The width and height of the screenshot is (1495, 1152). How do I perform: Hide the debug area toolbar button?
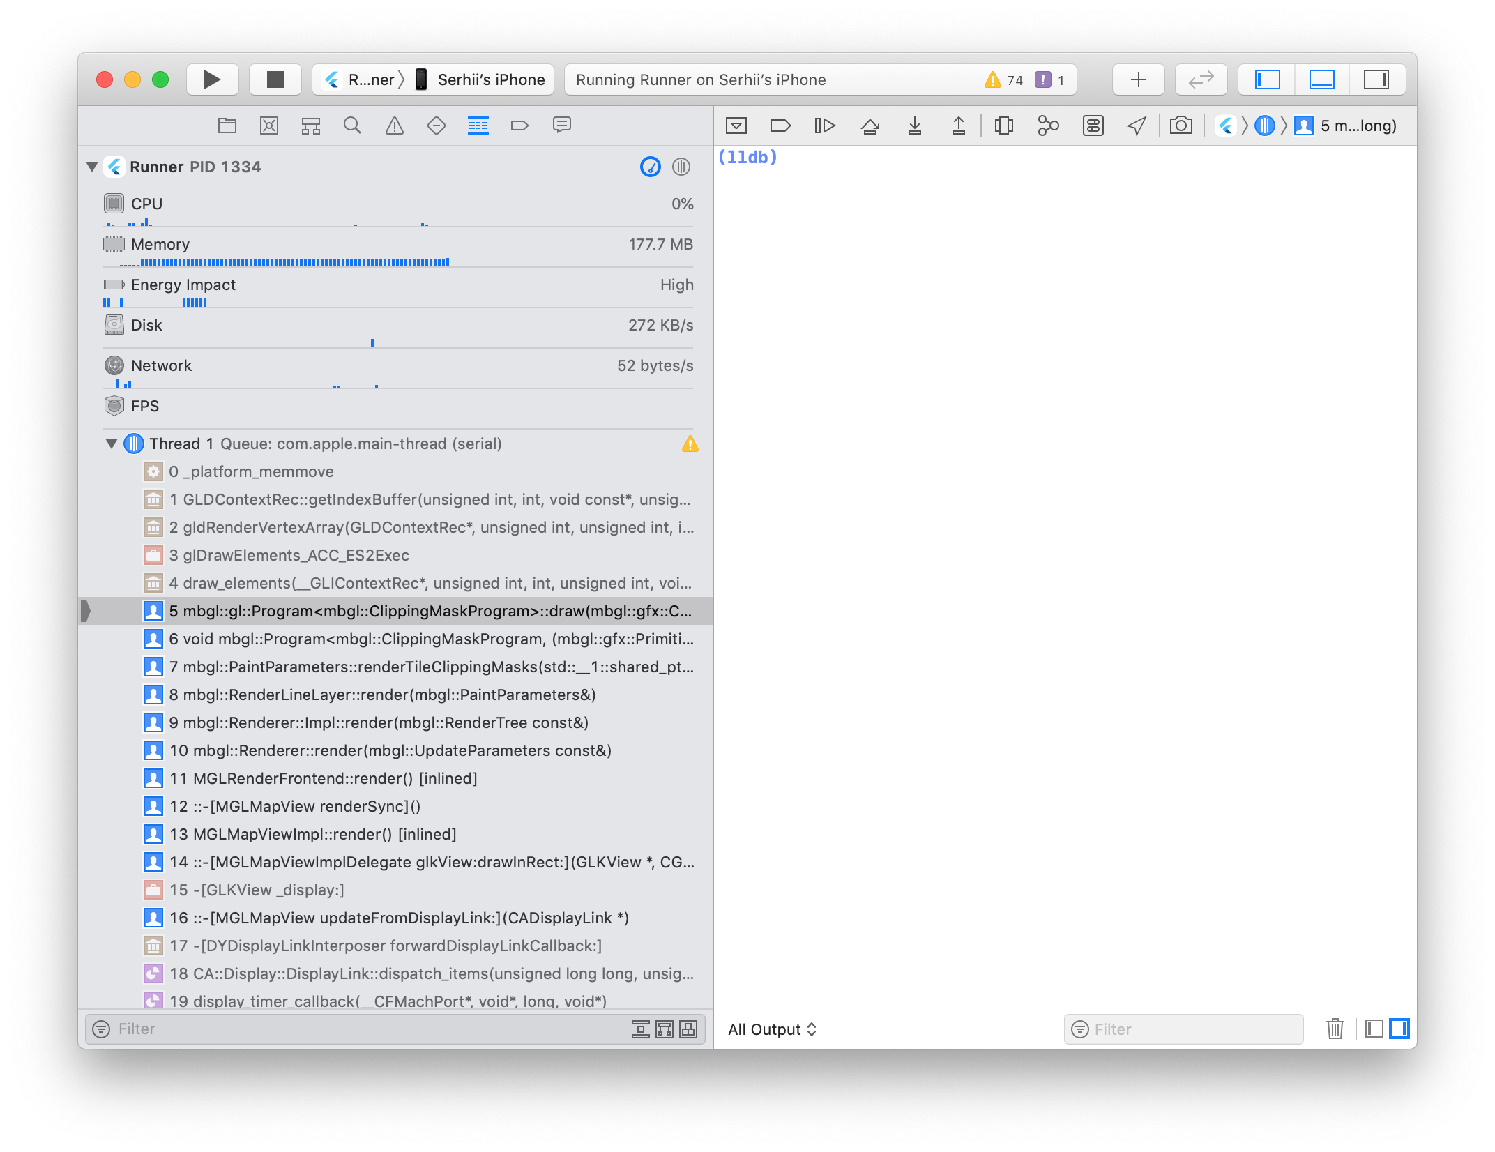coord(736,126)
